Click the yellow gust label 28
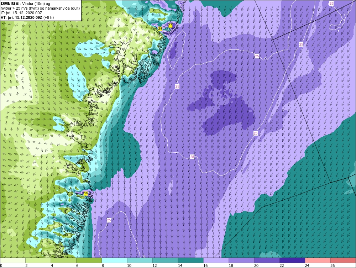This screenshot has width=356, height=268. [x=160, y=28]
